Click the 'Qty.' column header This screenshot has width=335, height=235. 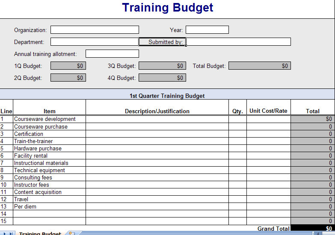point(237,111)
